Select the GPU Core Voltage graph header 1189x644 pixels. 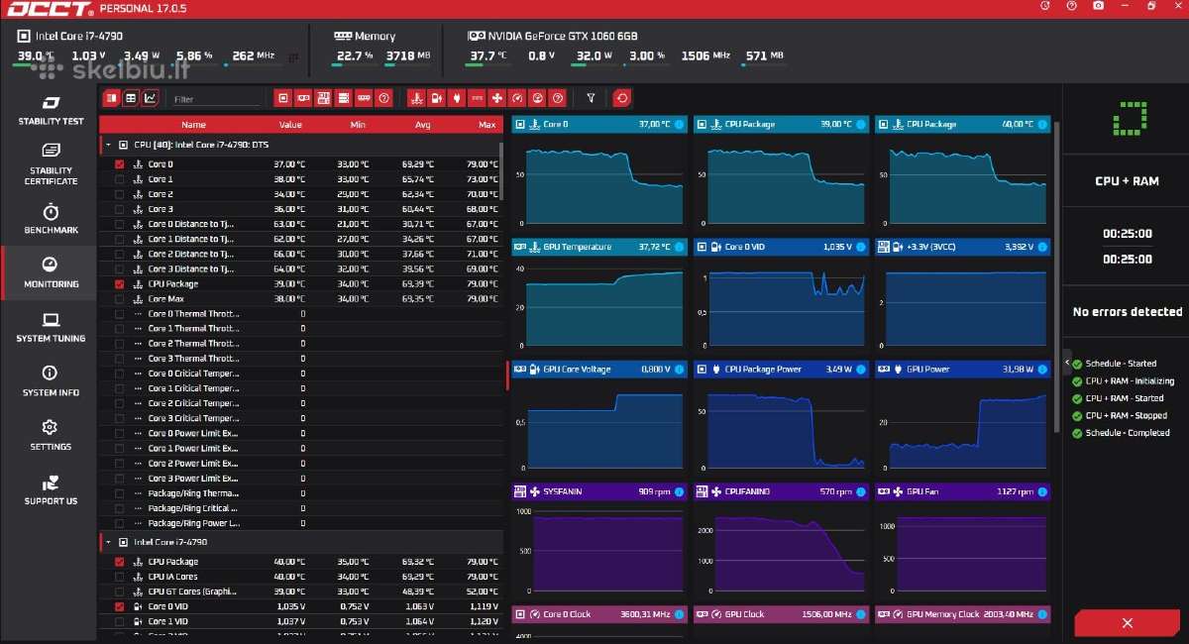(x=598, y=370)
